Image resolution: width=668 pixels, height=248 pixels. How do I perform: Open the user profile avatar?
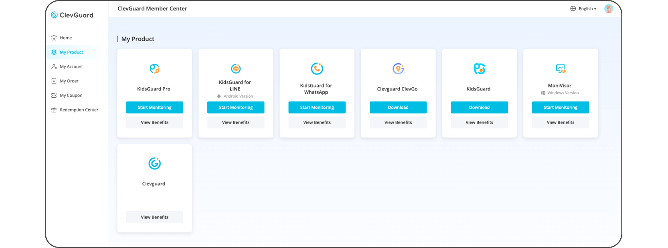[608, 9]
